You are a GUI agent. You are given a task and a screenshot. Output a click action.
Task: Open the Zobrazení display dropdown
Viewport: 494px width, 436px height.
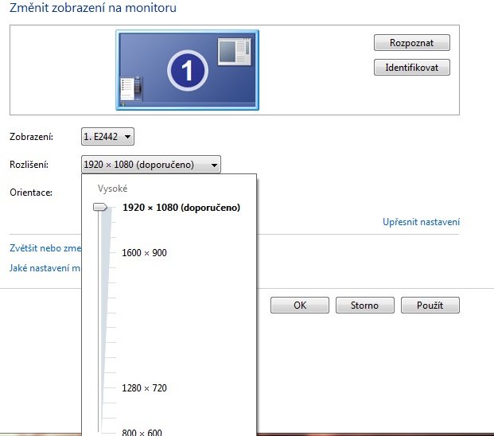pos(108,137)
